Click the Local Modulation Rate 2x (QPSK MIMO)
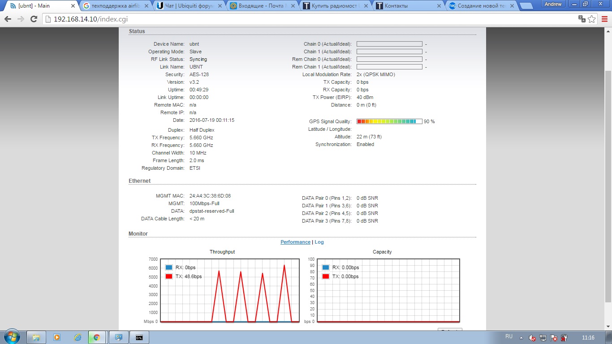612x344 pixels. 376,74
